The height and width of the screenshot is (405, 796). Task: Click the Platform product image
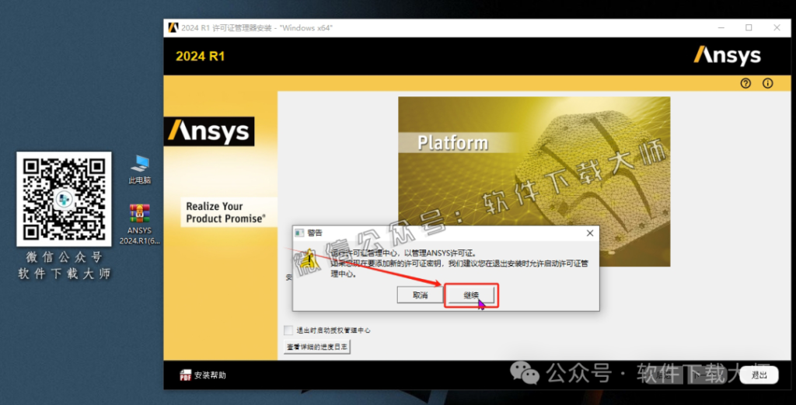534,181
